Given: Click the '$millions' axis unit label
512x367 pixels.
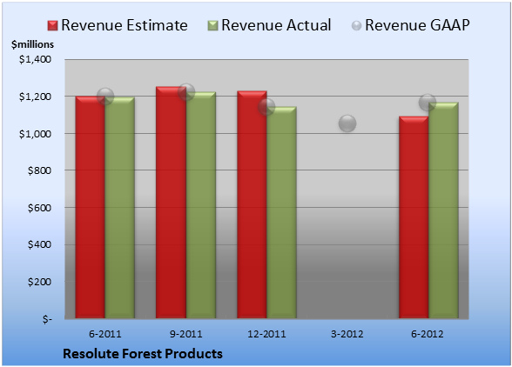Looking at the screenshot, I should [32, 44].
